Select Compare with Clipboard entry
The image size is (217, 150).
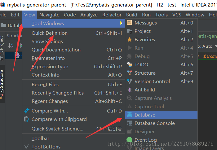[x=73, y=119]
